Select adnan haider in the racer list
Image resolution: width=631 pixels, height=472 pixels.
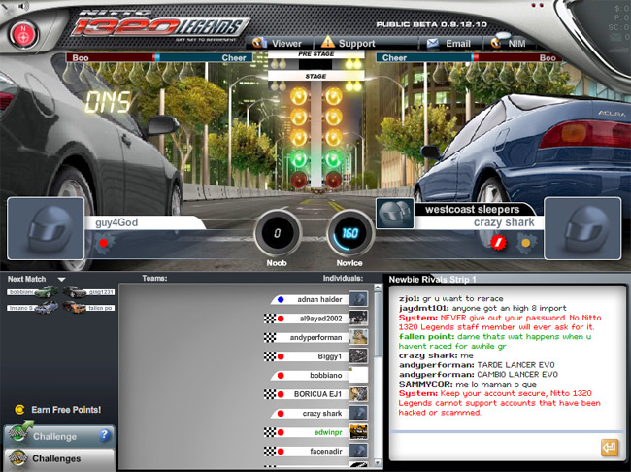320,299
